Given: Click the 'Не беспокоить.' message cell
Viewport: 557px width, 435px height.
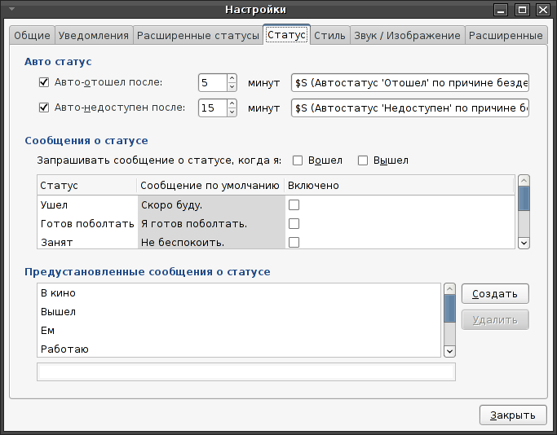Looking at the screenshot, I should 211,242.
